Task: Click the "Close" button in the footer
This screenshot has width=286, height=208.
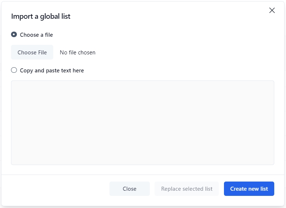Action: click(130, 189)
